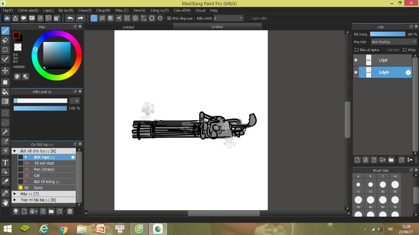Screen dimensions: 419x235
Task: Collapse the Bút vẽ cho tui brush group
Action: tap(15, 151)
